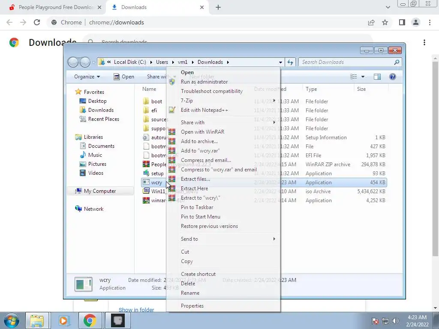
Task: Open the Organize dropdown
Action: pyautogui.click(x=87, y=77)
